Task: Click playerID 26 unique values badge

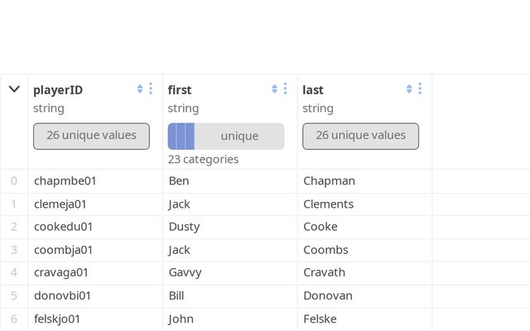Action: coord(91,136)
